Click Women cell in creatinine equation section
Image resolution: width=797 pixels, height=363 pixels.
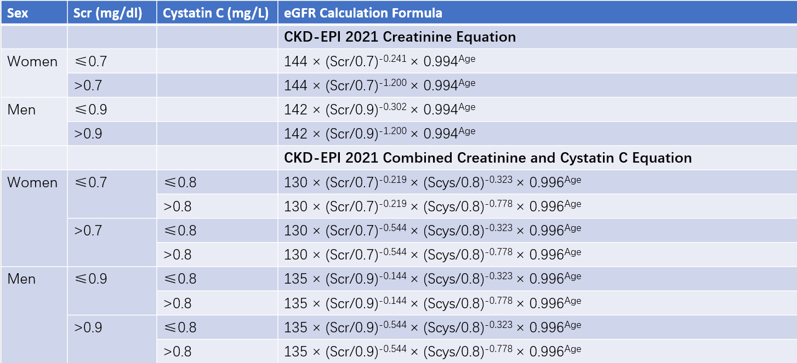pos(32,62)
